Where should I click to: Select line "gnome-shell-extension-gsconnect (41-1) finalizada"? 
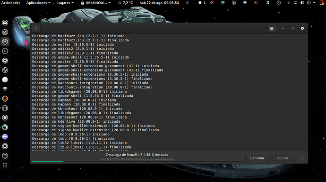97,70
